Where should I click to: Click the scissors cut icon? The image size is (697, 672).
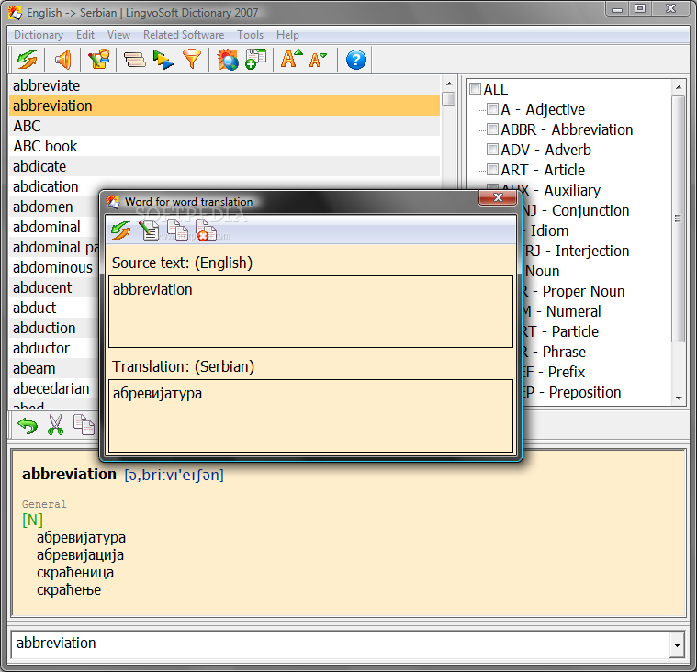tap(55, 425)
